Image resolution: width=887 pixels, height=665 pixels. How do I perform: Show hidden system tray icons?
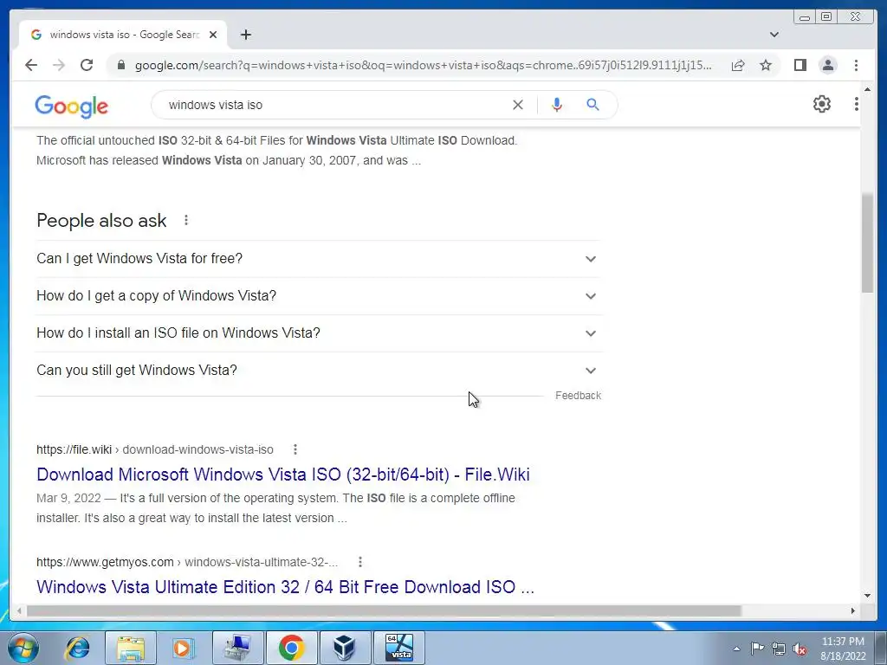(x=736, y=649)
